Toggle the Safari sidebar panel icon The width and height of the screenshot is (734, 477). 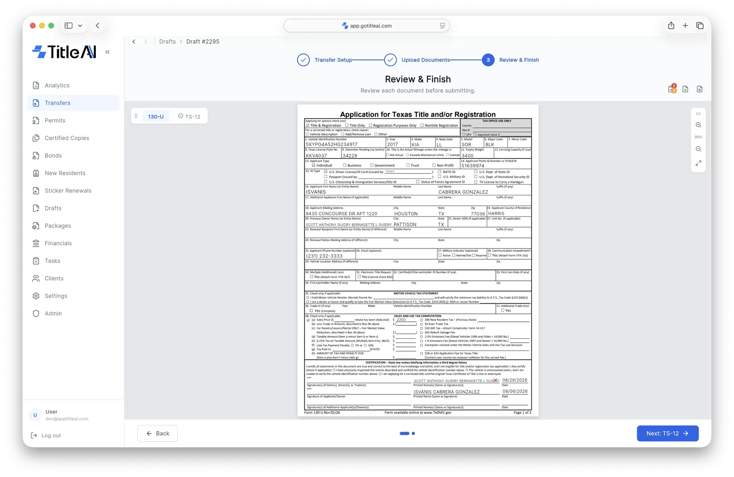tap(69, 26)
